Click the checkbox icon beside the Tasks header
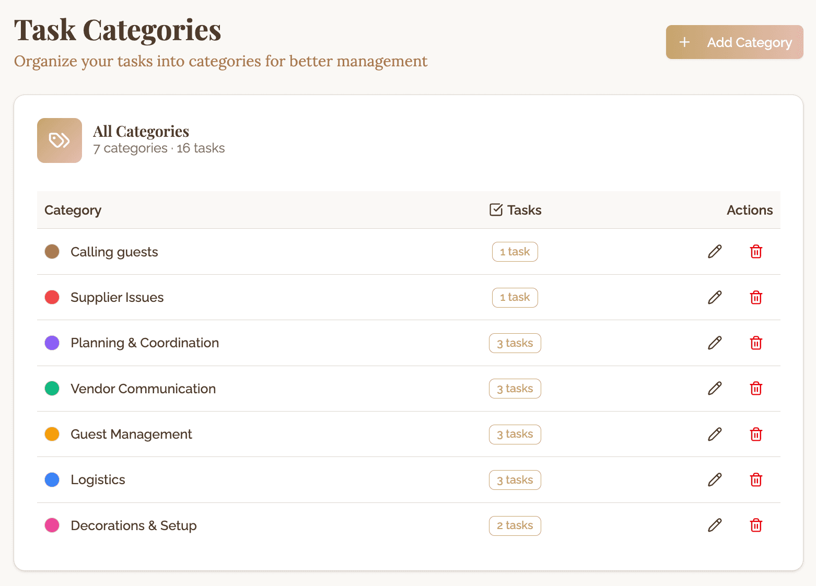This screenshot has width=816, height=586. 496,210
